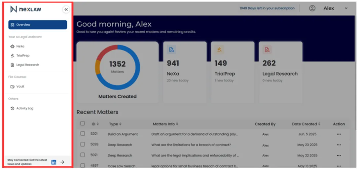358x169 pixels.
Task: Click the 1352 Matters total
Action: click(x=117, y=64)
